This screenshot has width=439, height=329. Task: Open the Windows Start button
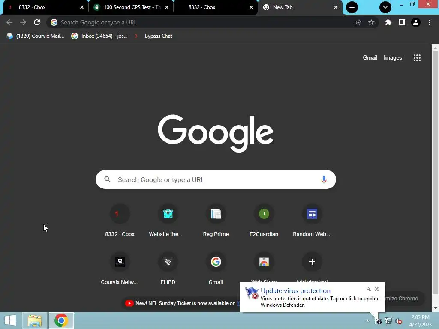click(x=10, y=320)
